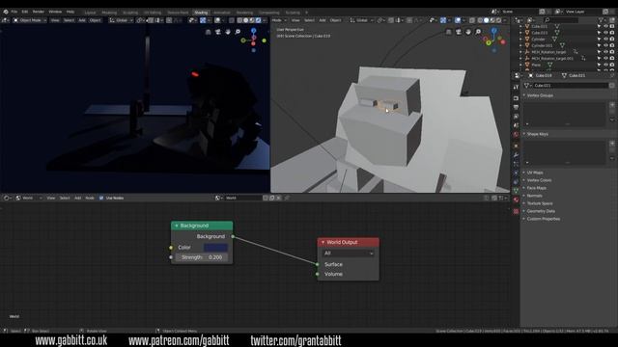618x347 pixels.
Task: Open the Global orientation dropdown in right viewport
Action: (361, 20)
